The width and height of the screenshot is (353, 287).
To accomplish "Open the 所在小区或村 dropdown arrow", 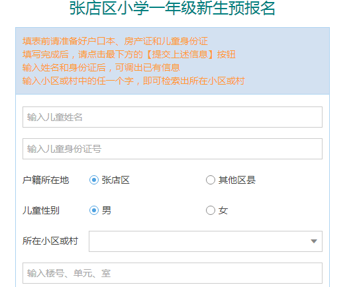I will click(x=314, y=241).
